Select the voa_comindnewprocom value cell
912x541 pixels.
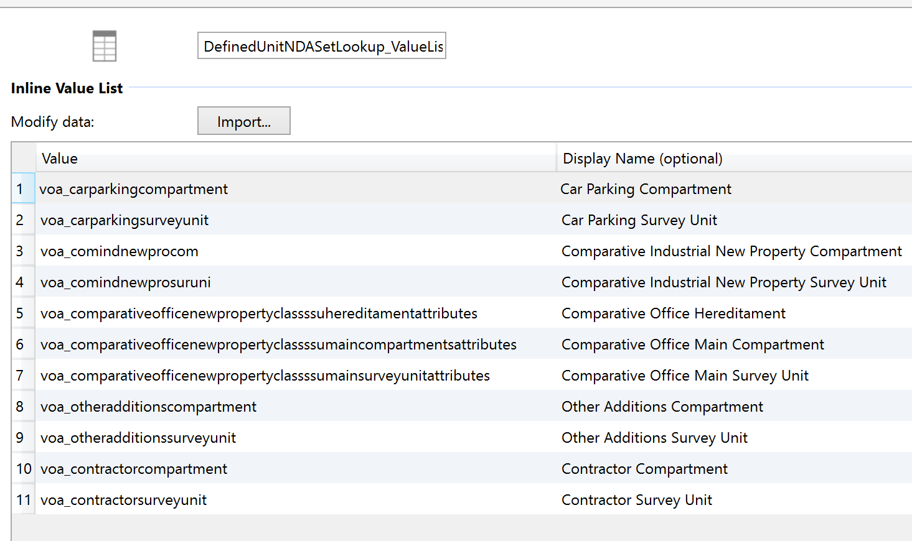pyautogui.click(x=120, y=251)
